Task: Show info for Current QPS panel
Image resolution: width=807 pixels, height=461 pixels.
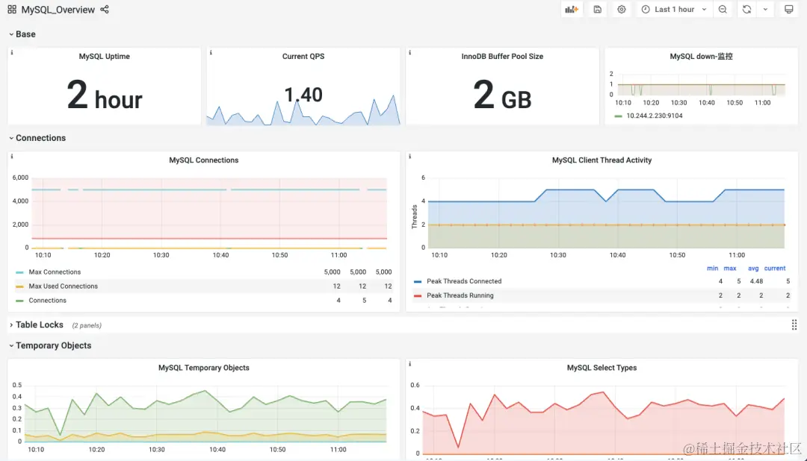Action: (x=211, y=52)
